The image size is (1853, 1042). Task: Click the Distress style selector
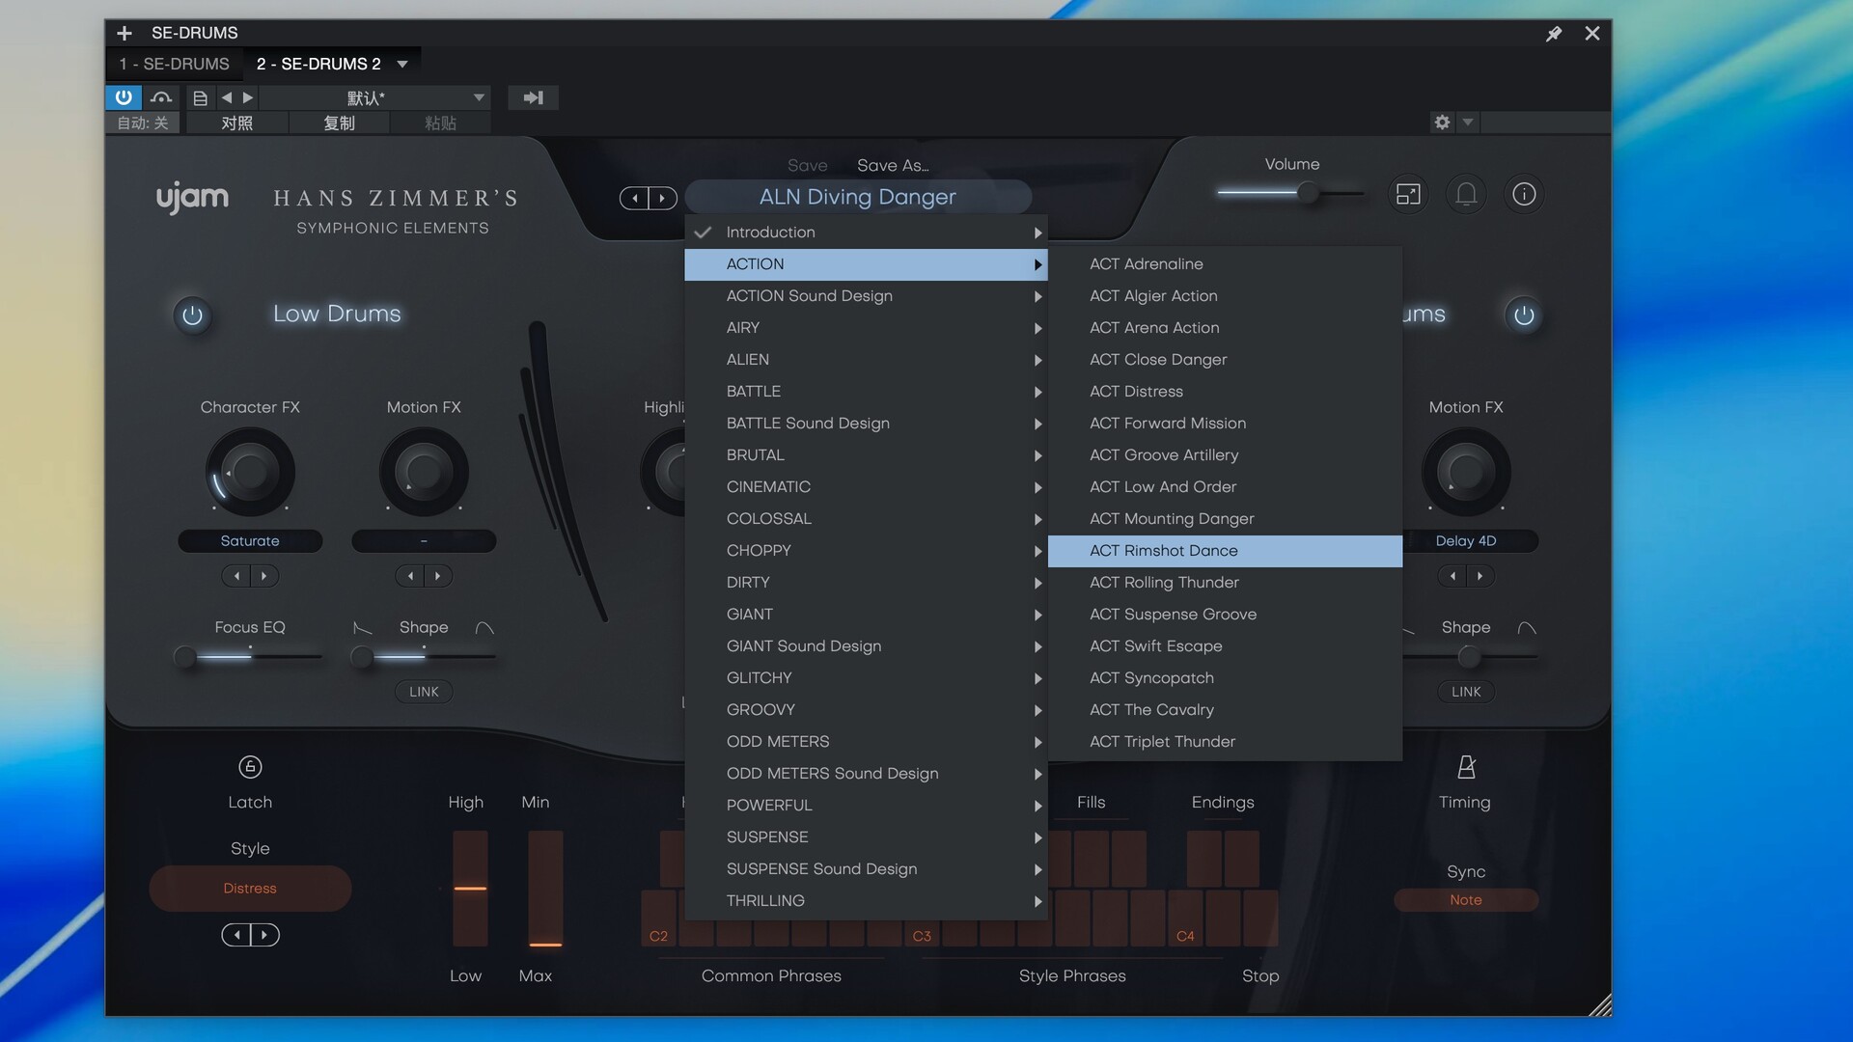coord(250,889)
